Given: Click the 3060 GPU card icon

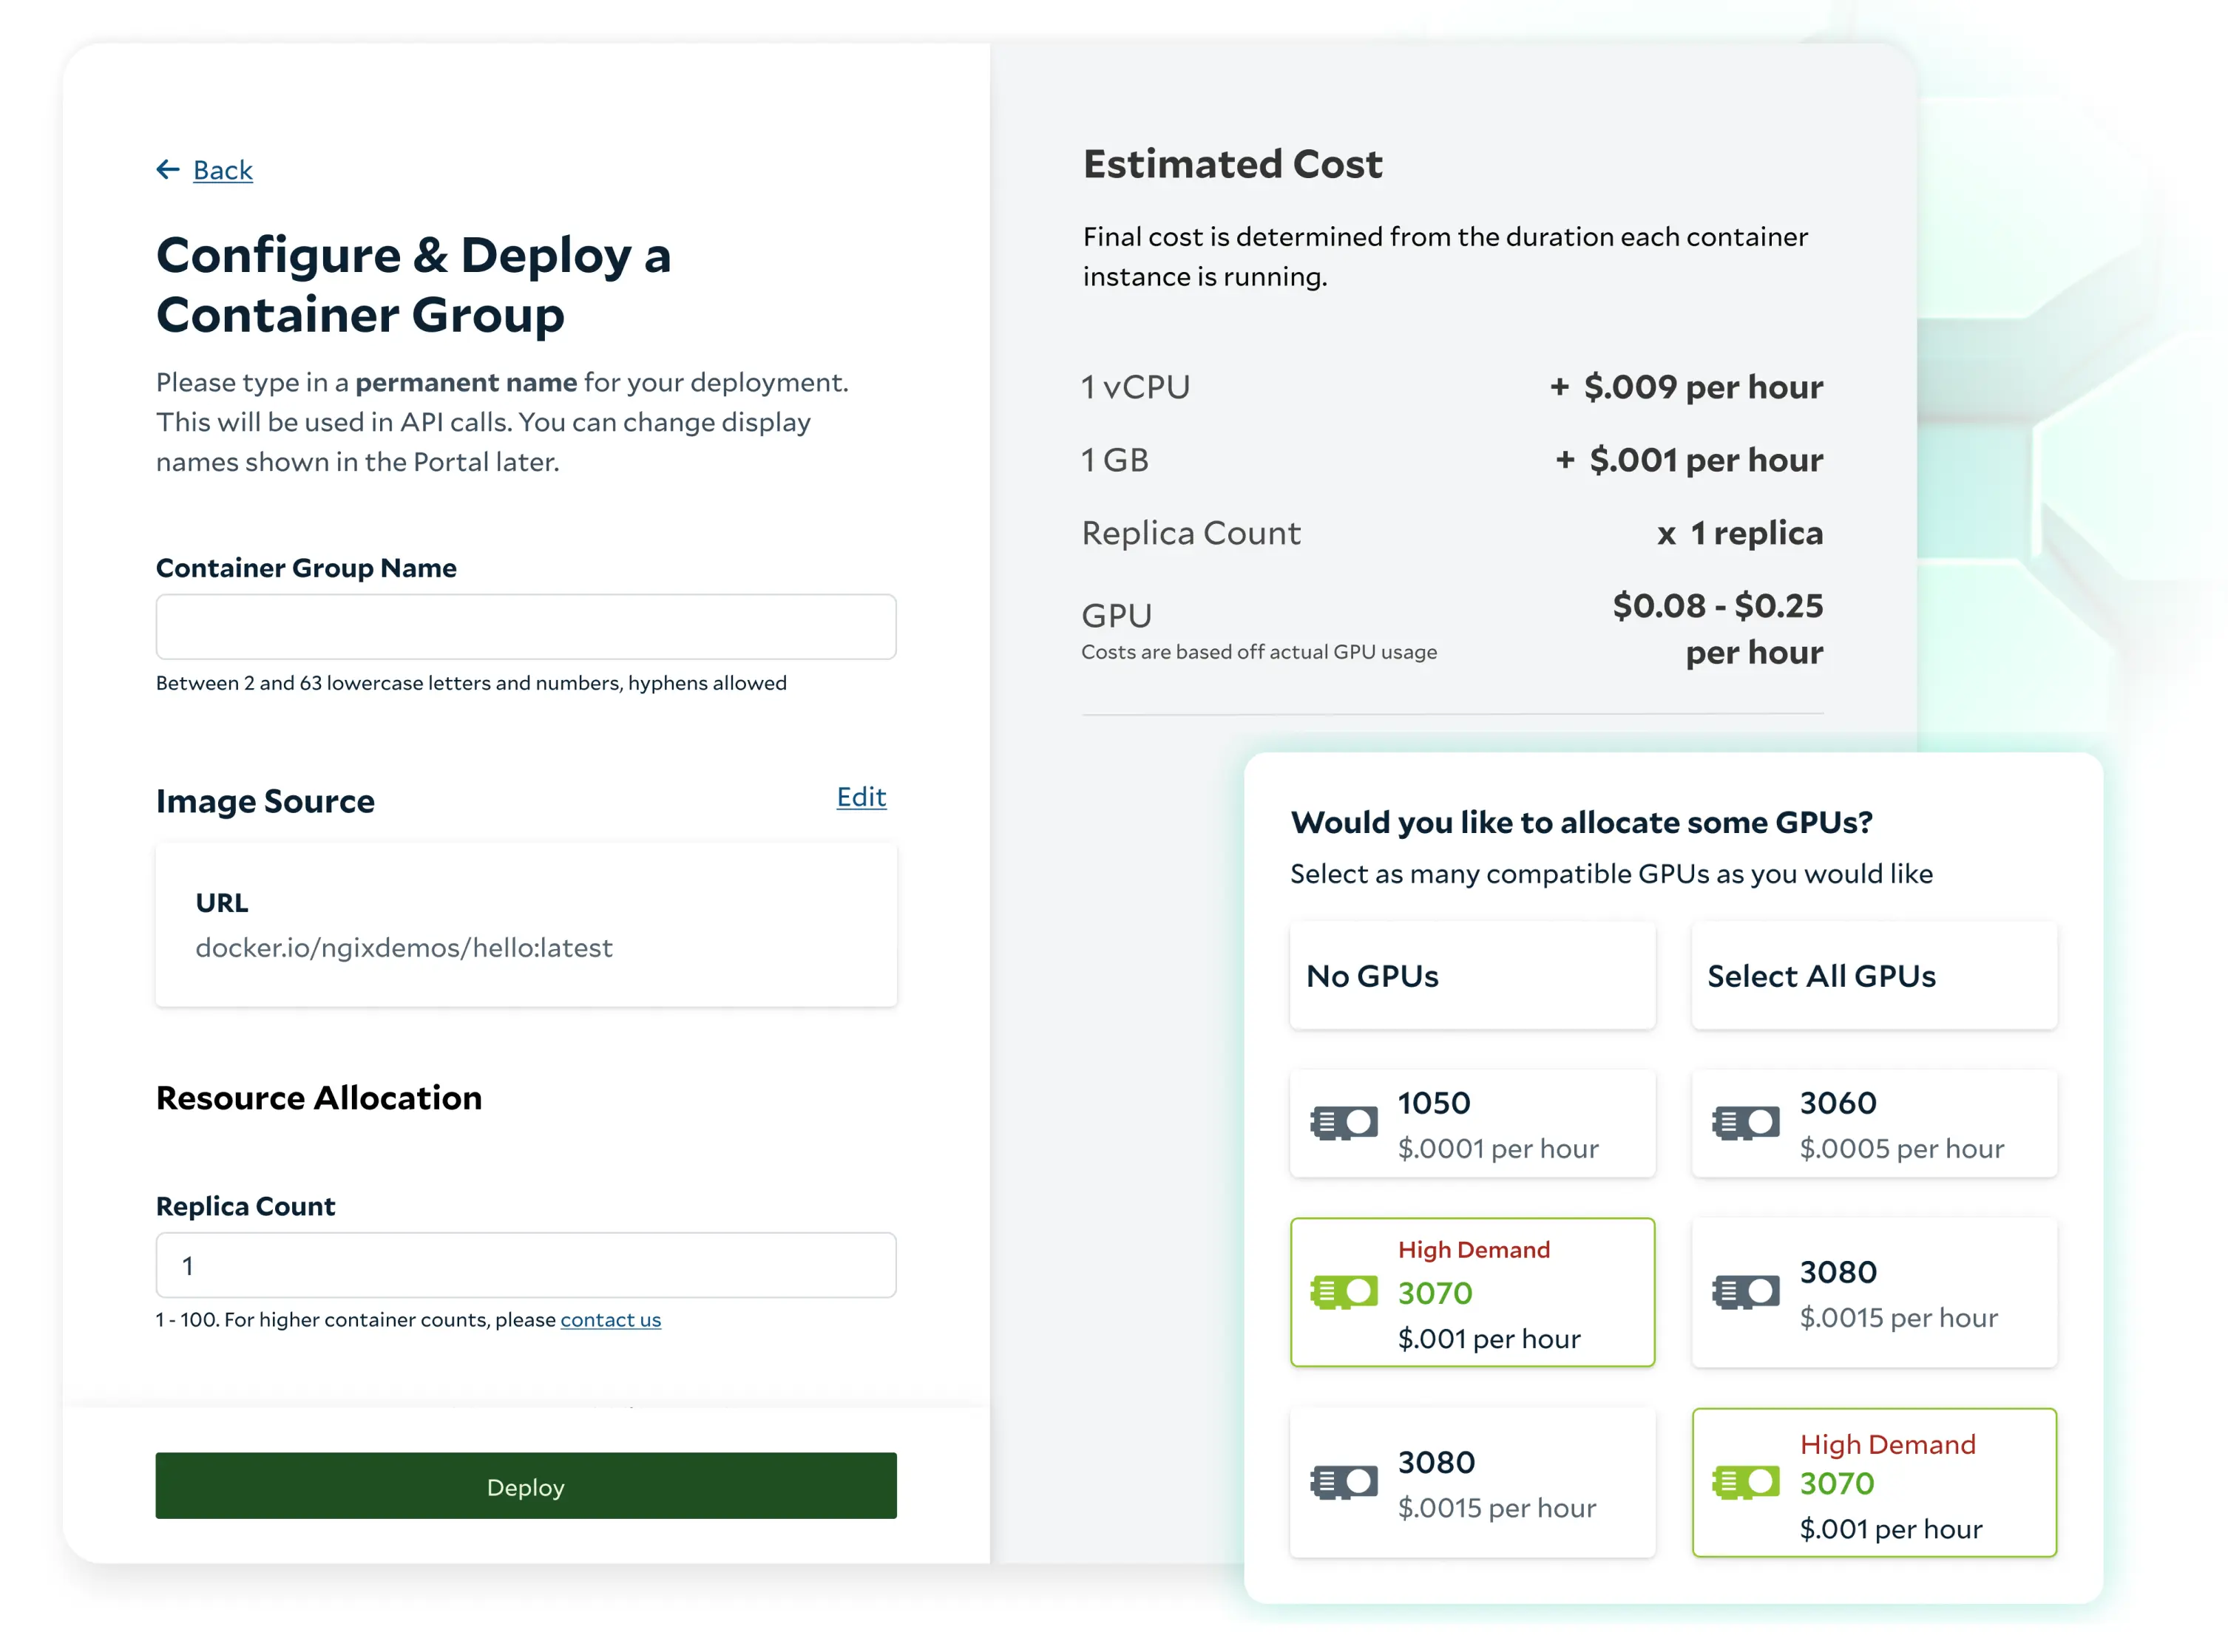Looking at the screenshot, I should [1746, 1123].
